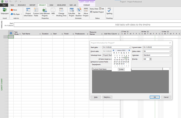Redo the action in quick access toolbar
This screenshot has width=181, height=118.
(16, 2)
